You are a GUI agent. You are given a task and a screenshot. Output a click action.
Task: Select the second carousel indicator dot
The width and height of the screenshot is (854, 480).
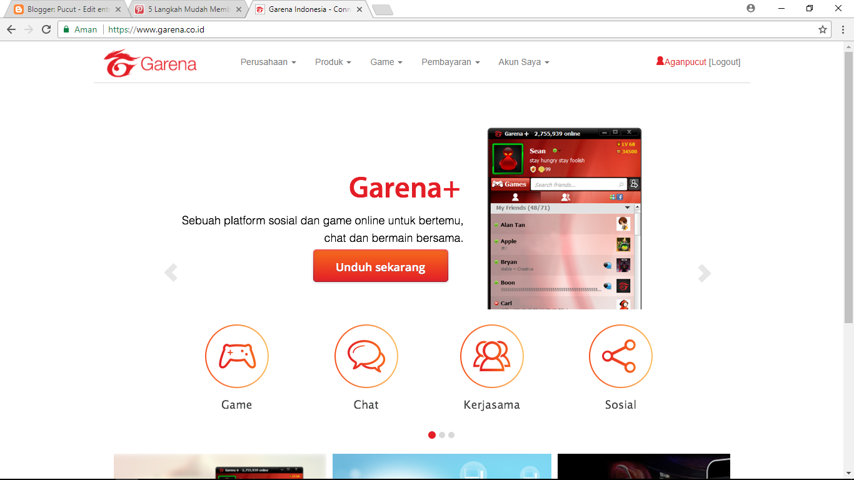point(442,435)
